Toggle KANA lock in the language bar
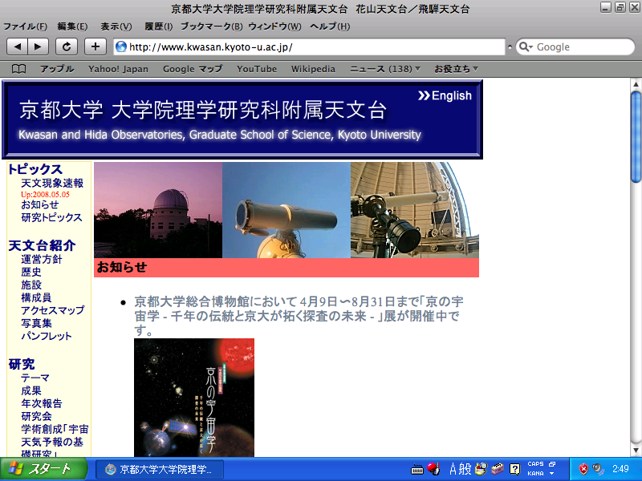 [x=535, y=473]
